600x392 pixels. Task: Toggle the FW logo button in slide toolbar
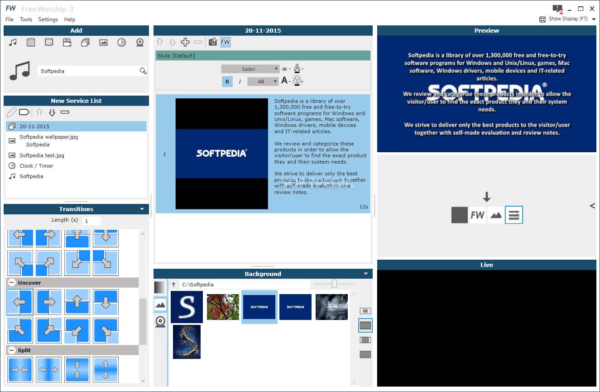pos(226,42)
